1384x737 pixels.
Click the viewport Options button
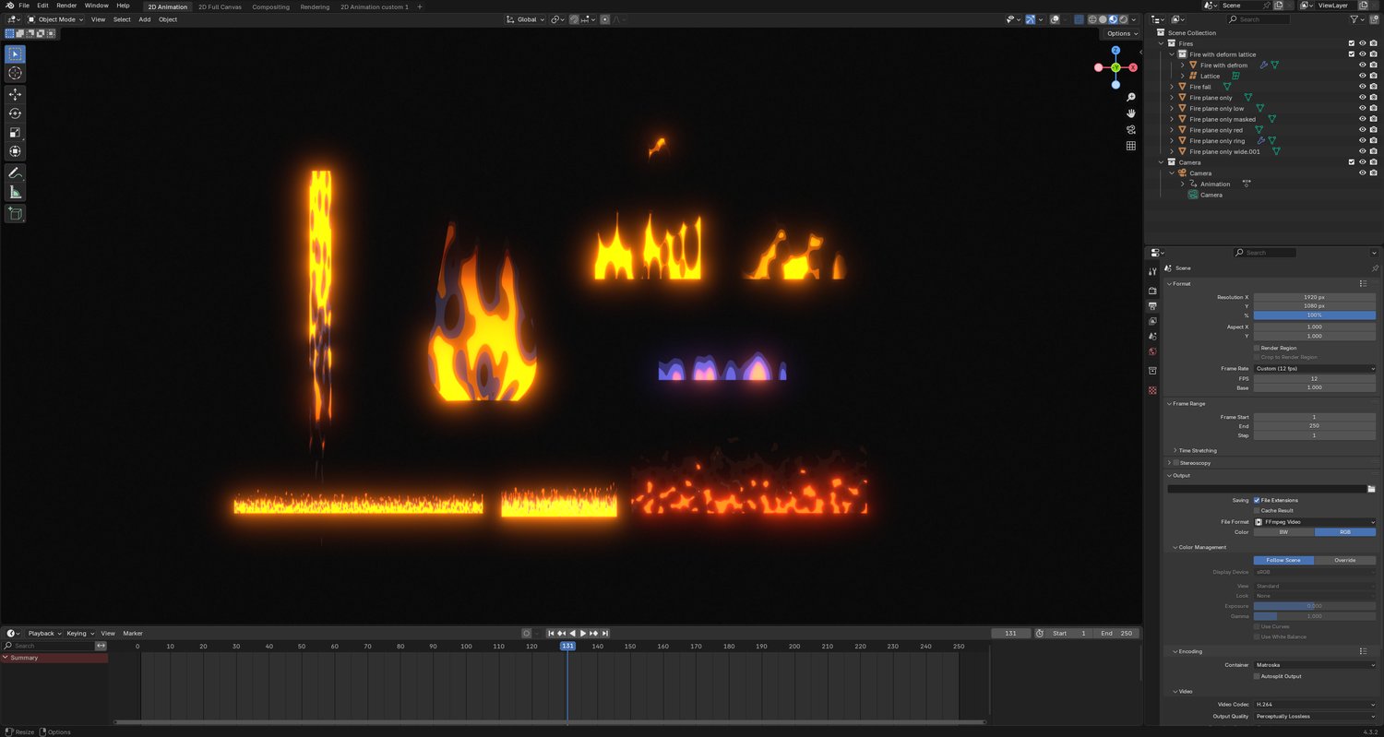pyautogui.click(x=1122, y=34)
